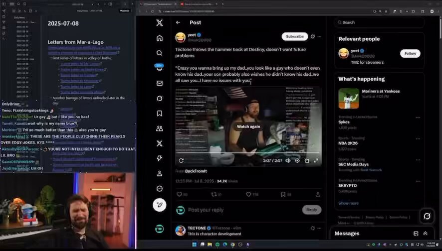This screenshot has height=251, width=442.
Task: Open more options for $KRYPTO trend
Action: [x=418, y=181]
